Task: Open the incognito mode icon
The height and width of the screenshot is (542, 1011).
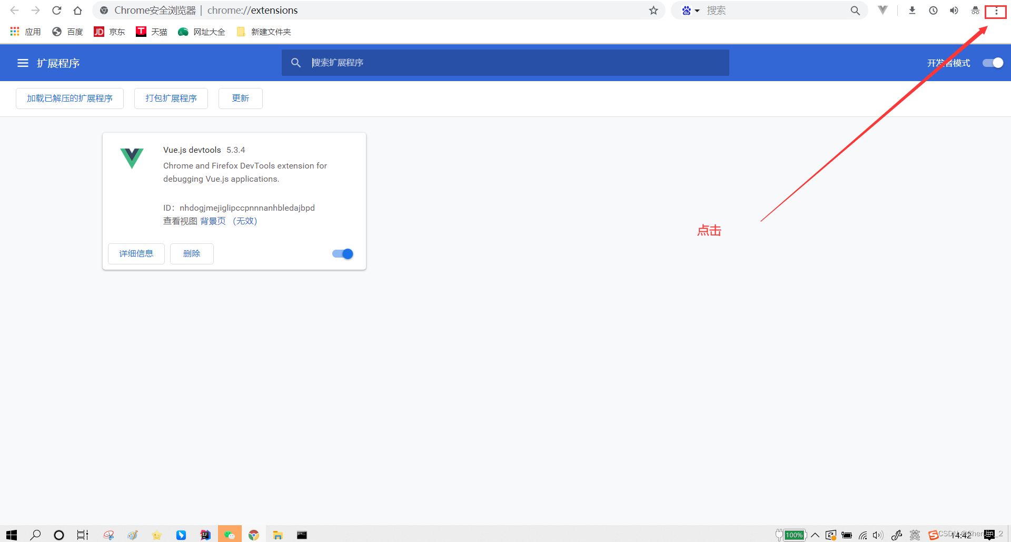Action: [975, 11]
